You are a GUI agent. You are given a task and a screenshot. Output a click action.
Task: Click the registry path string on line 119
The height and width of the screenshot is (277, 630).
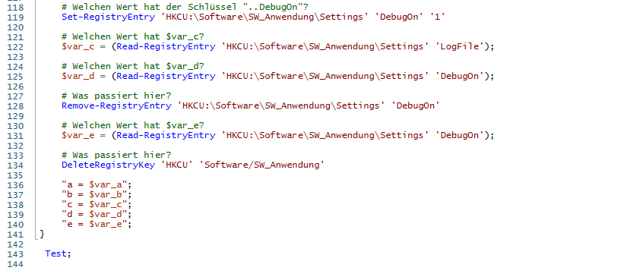(x=264, y=17)
